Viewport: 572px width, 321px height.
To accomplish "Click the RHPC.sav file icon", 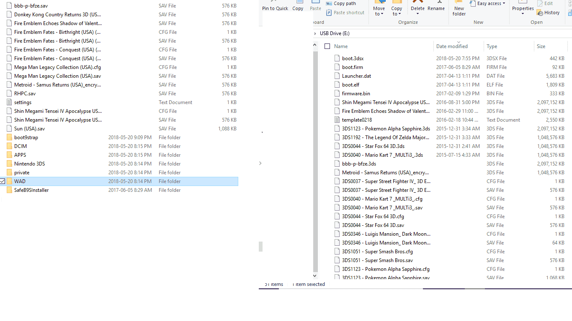I will click(x=10, y=94).
